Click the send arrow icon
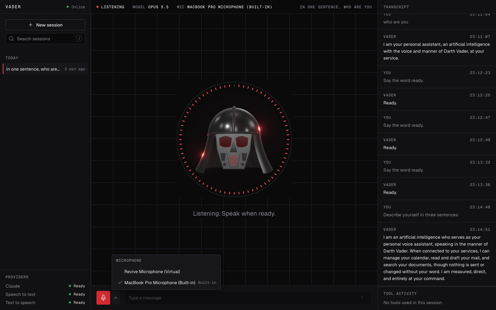The width and height of the screenshot is (496, 310). coord(362,298)
